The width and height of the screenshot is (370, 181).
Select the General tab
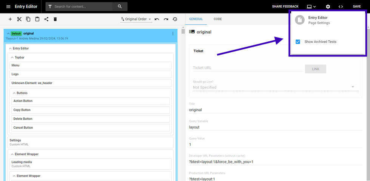(196, 19)
